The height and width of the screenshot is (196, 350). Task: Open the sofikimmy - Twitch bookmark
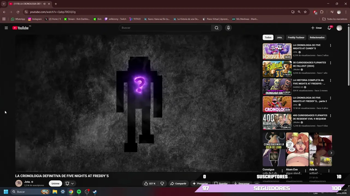pos(115,19)
